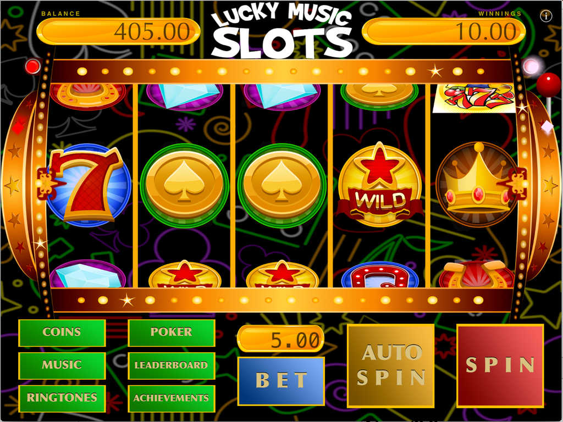
Task: Click the triple sevens cherry symbol
Action: [x=474, y=98]
